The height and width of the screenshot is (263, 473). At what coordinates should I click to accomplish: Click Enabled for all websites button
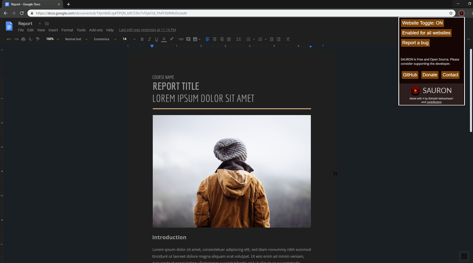click(x=426, y=33)
